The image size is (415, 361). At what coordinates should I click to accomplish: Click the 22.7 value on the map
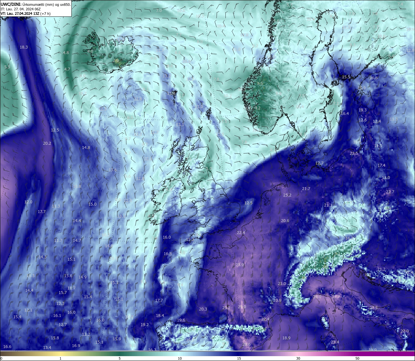click(x=390, y=192)
